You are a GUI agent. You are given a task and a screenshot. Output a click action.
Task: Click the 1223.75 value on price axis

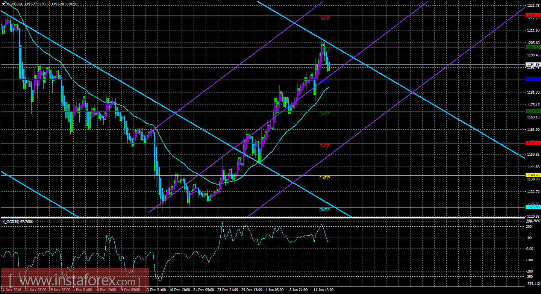tap(533, 6)
